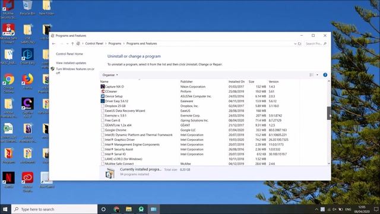
Task: Select the USB SAMSUNG folder icon
Action: [27, 34]
